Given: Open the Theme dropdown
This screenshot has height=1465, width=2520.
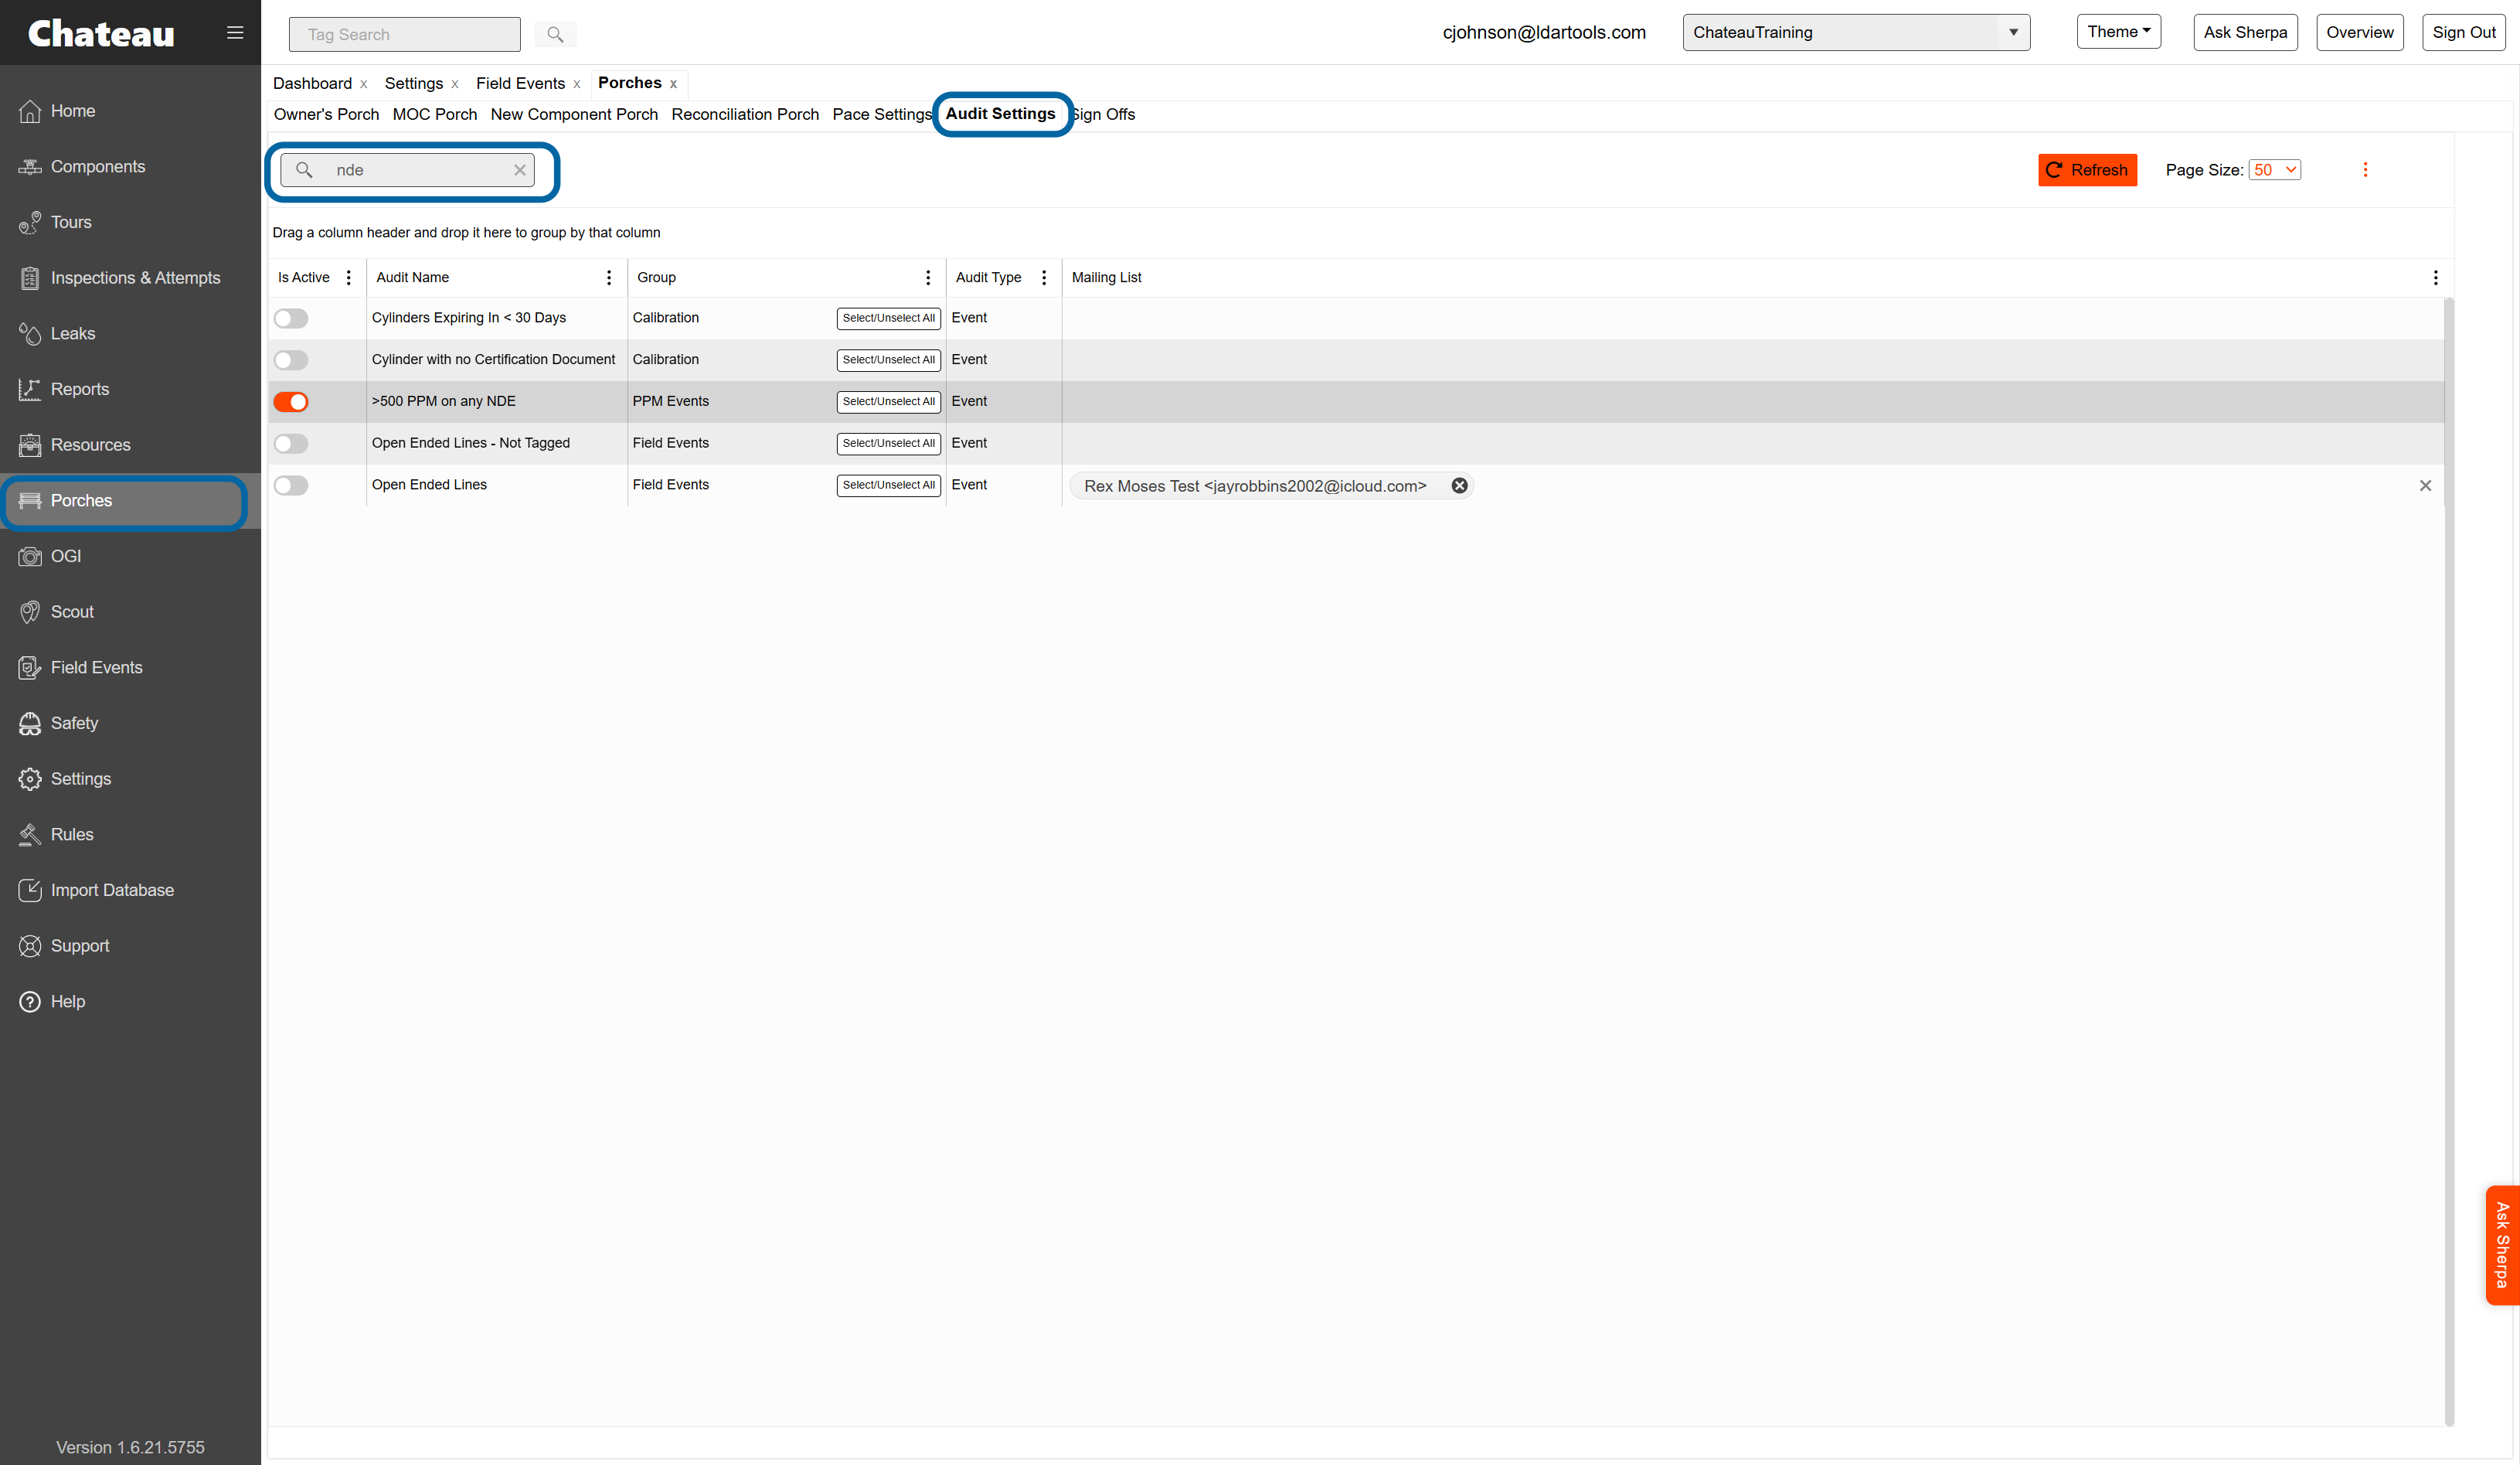Looking at the screenshot, I should 2118,32.
